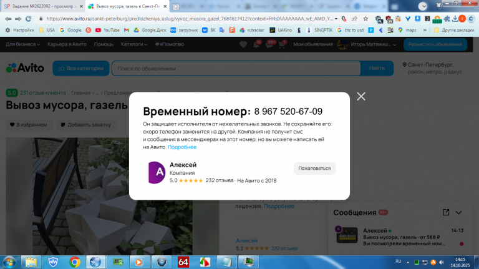
Task: Open Карьера в Авито
Action: pos(67,44)
